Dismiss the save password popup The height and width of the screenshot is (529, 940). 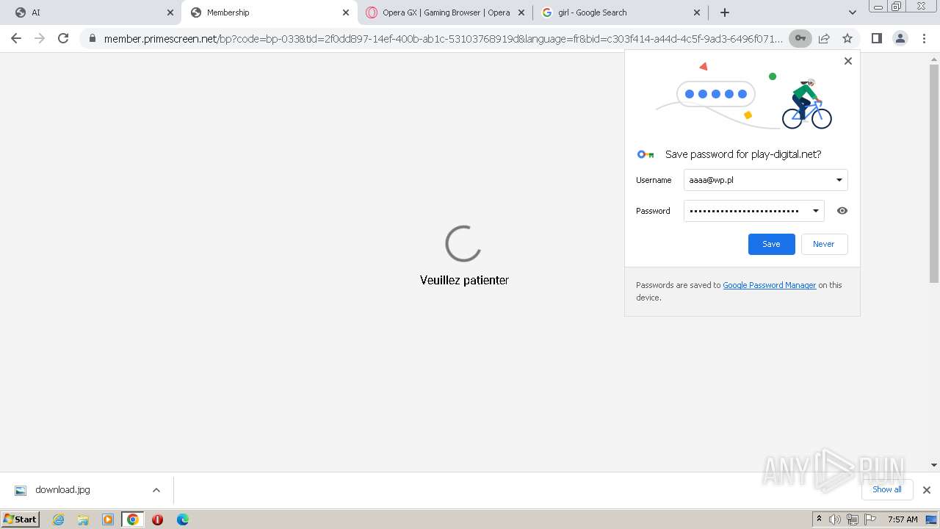point(847,61)
